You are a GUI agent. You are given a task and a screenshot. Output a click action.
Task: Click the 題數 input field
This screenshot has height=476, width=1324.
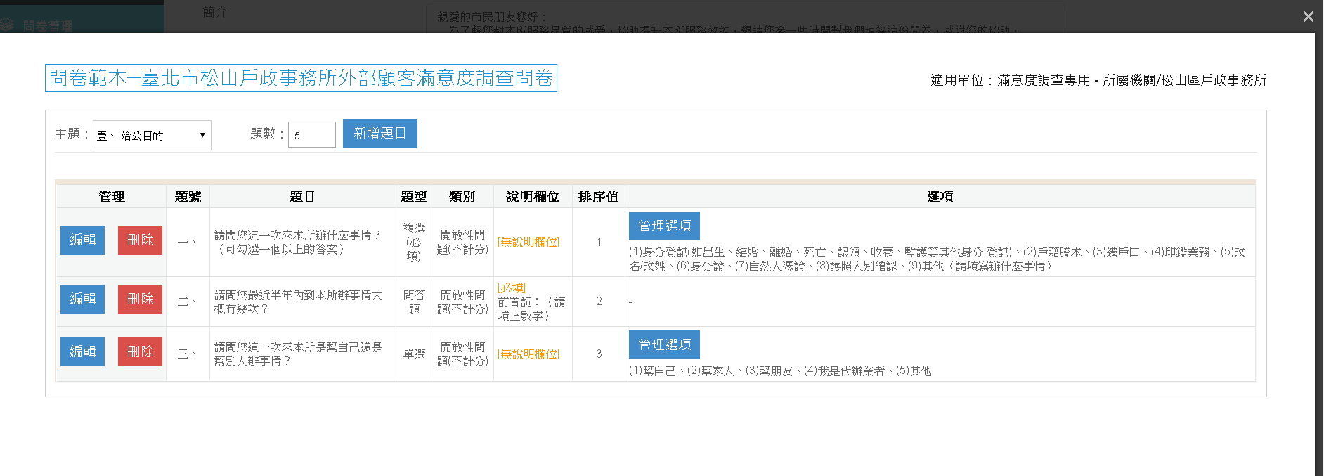(311, 135)
